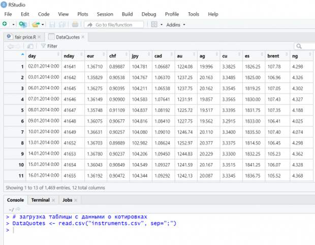
Task: Sort table by the jpy column
Action: [x=141, y=56]
